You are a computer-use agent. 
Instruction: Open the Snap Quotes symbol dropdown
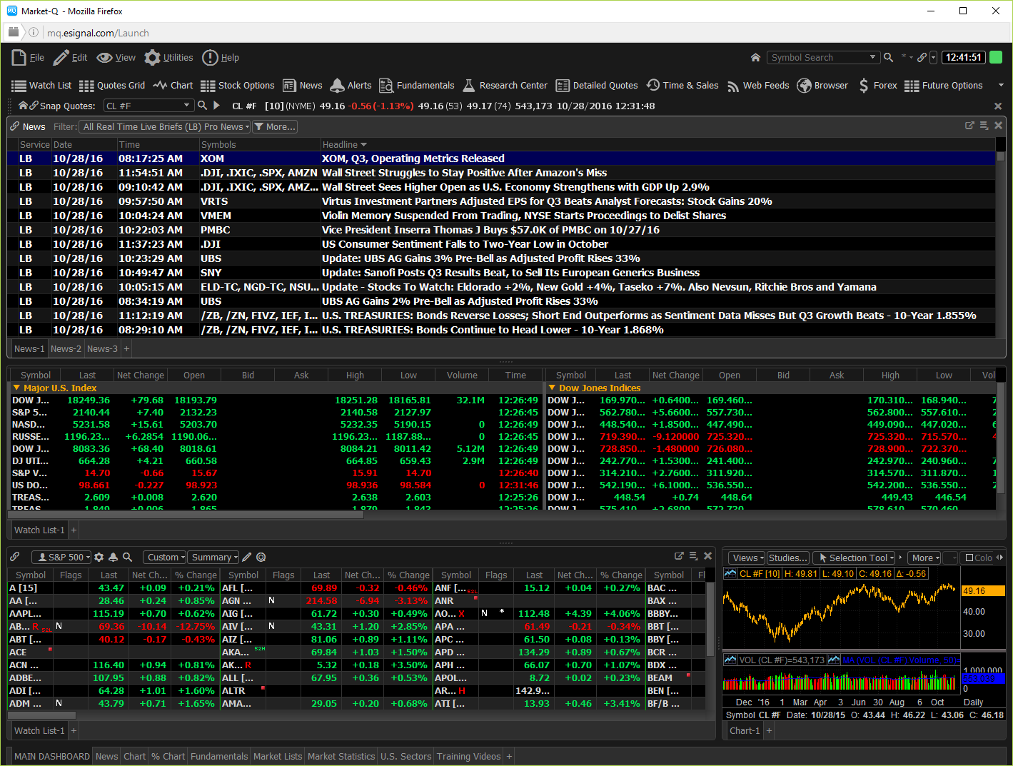tap(187, 106)
